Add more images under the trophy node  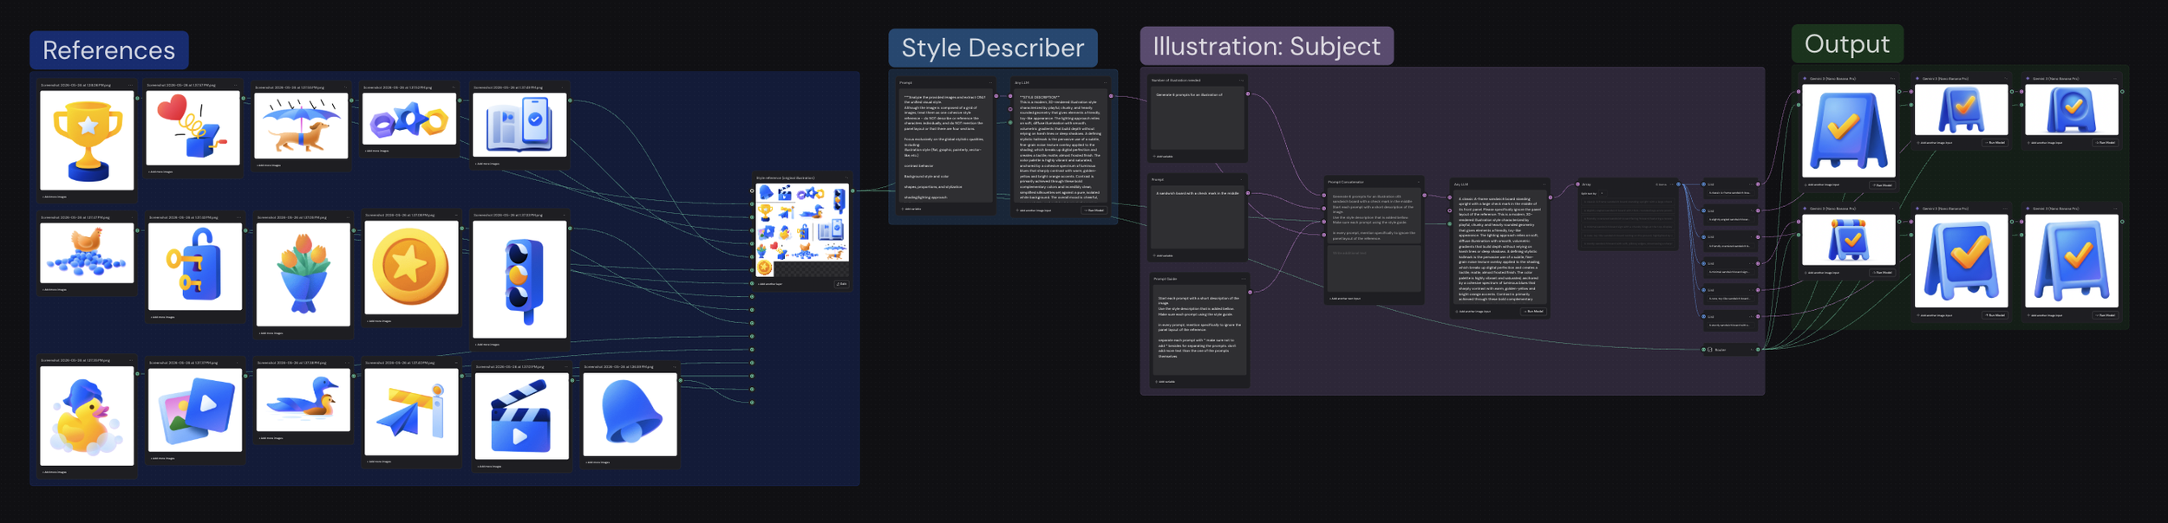55,197
